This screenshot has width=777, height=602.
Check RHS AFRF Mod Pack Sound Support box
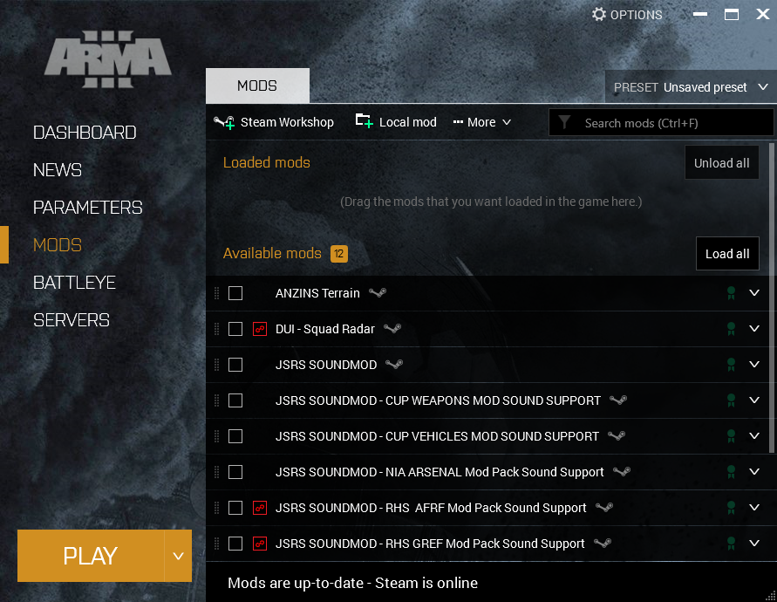pyautogui.click(x=235, y=508)
